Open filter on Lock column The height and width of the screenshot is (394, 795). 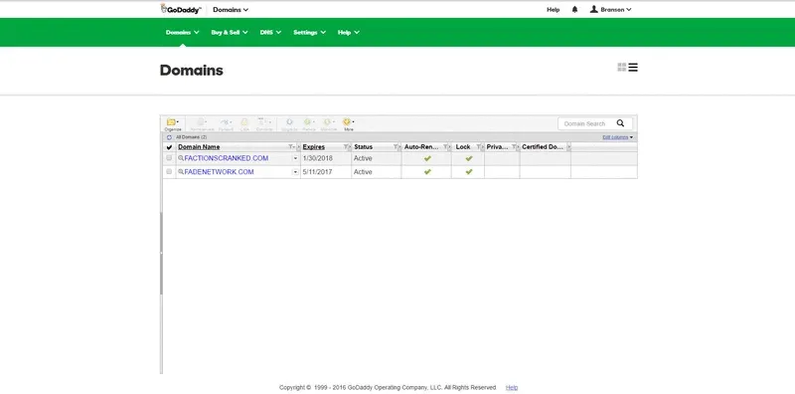coord(478,146)
